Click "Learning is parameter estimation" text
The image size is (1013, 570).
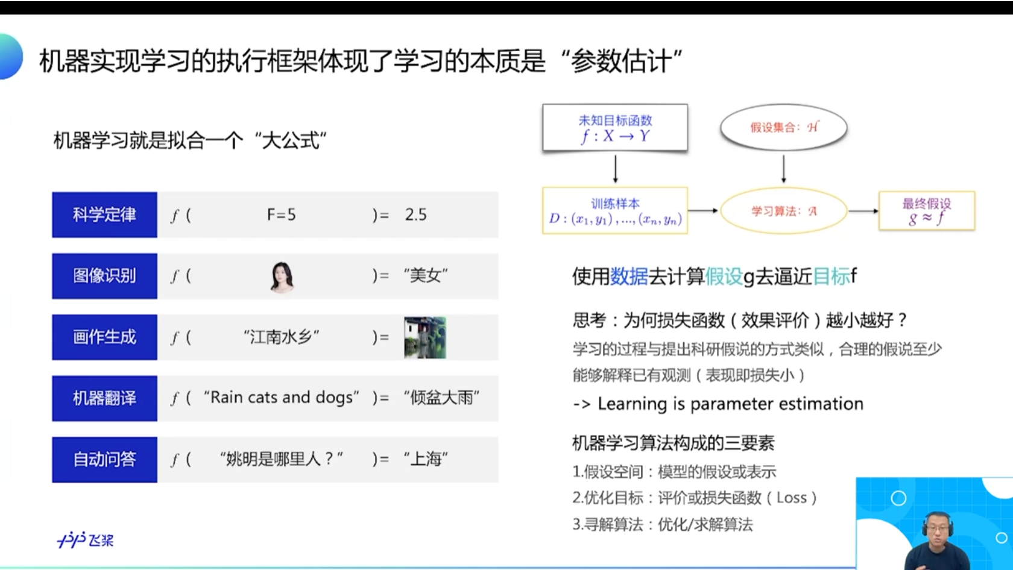click(730, 404)
